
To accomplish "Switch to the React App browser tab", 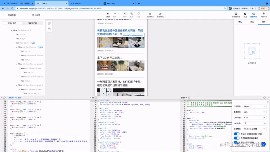I will [118, 3].
